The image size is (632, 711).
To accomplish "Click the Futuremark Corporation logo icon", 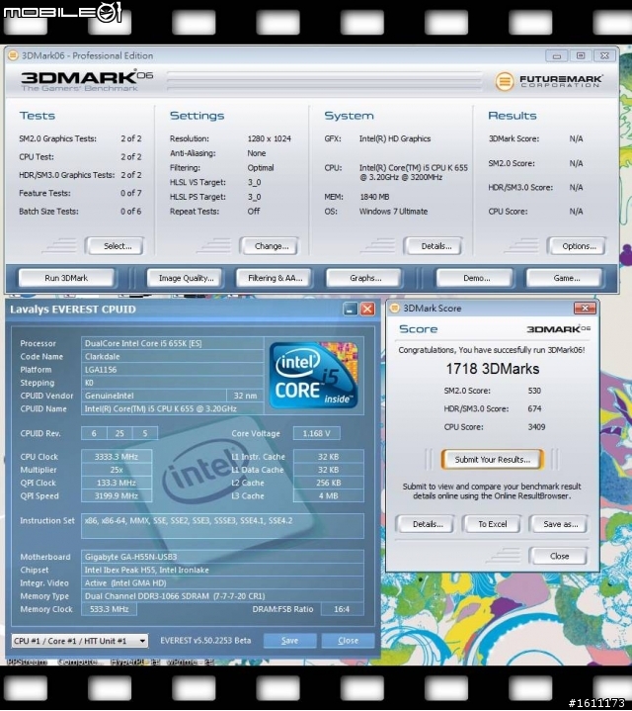I will pos(505,82).
